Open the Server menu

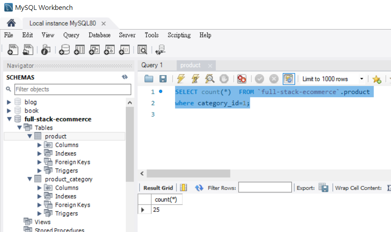tap(127, 35)
